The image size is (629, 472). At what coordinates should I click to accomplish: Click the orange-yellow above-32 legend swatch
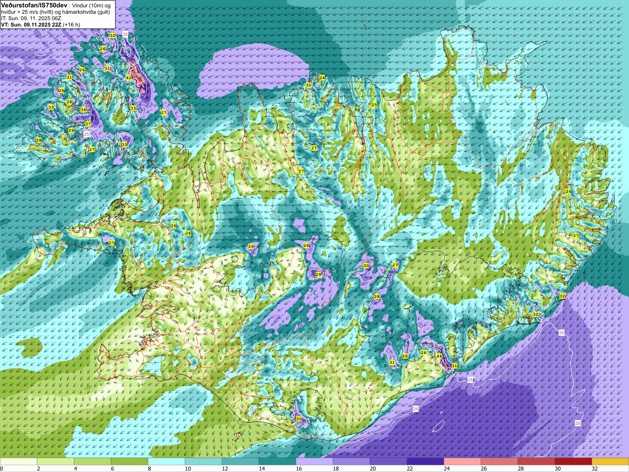pos(610,462)
